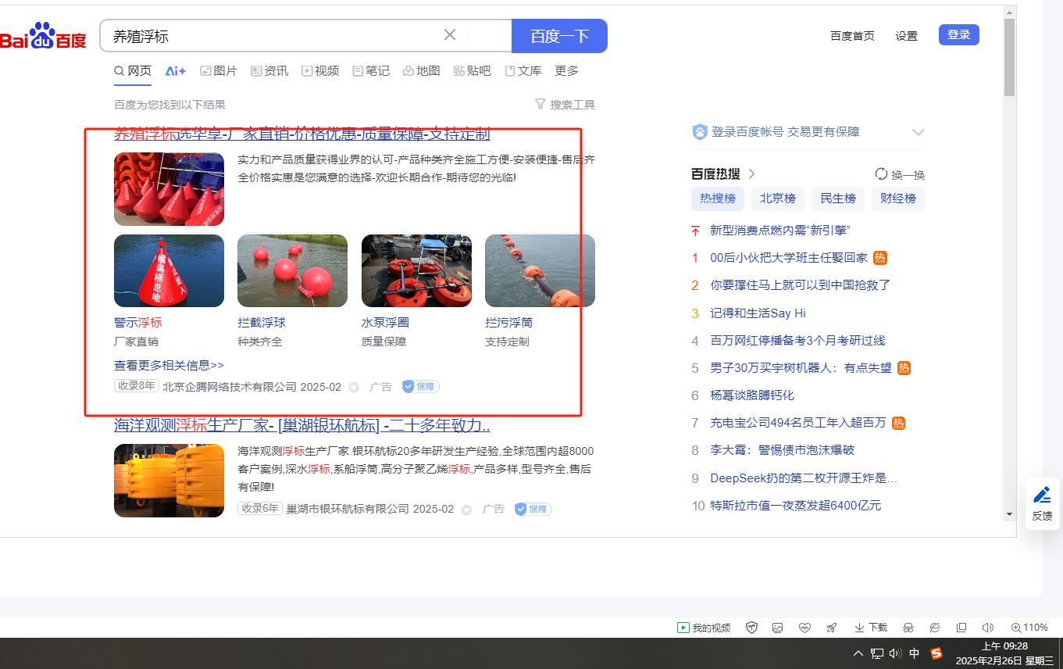
Task: Toggle the eye-protection glasses icon in status bar
Action: tap(908, 628)
